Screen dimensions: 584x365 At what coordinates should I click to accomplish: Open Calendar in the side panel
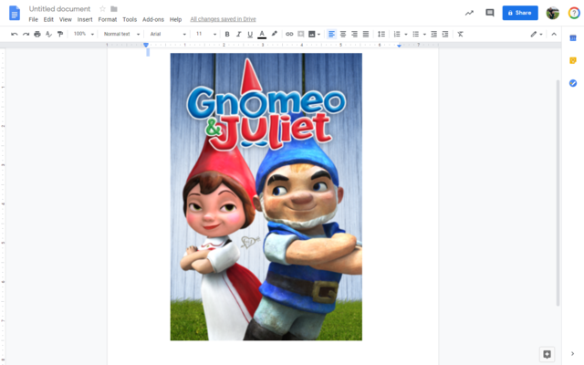573,38
